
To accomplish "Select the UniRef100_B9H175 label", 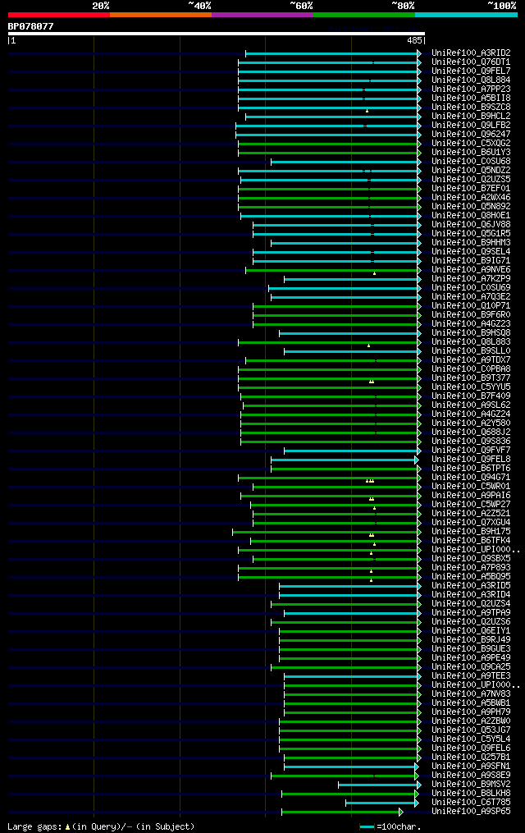I will [472, 532].
